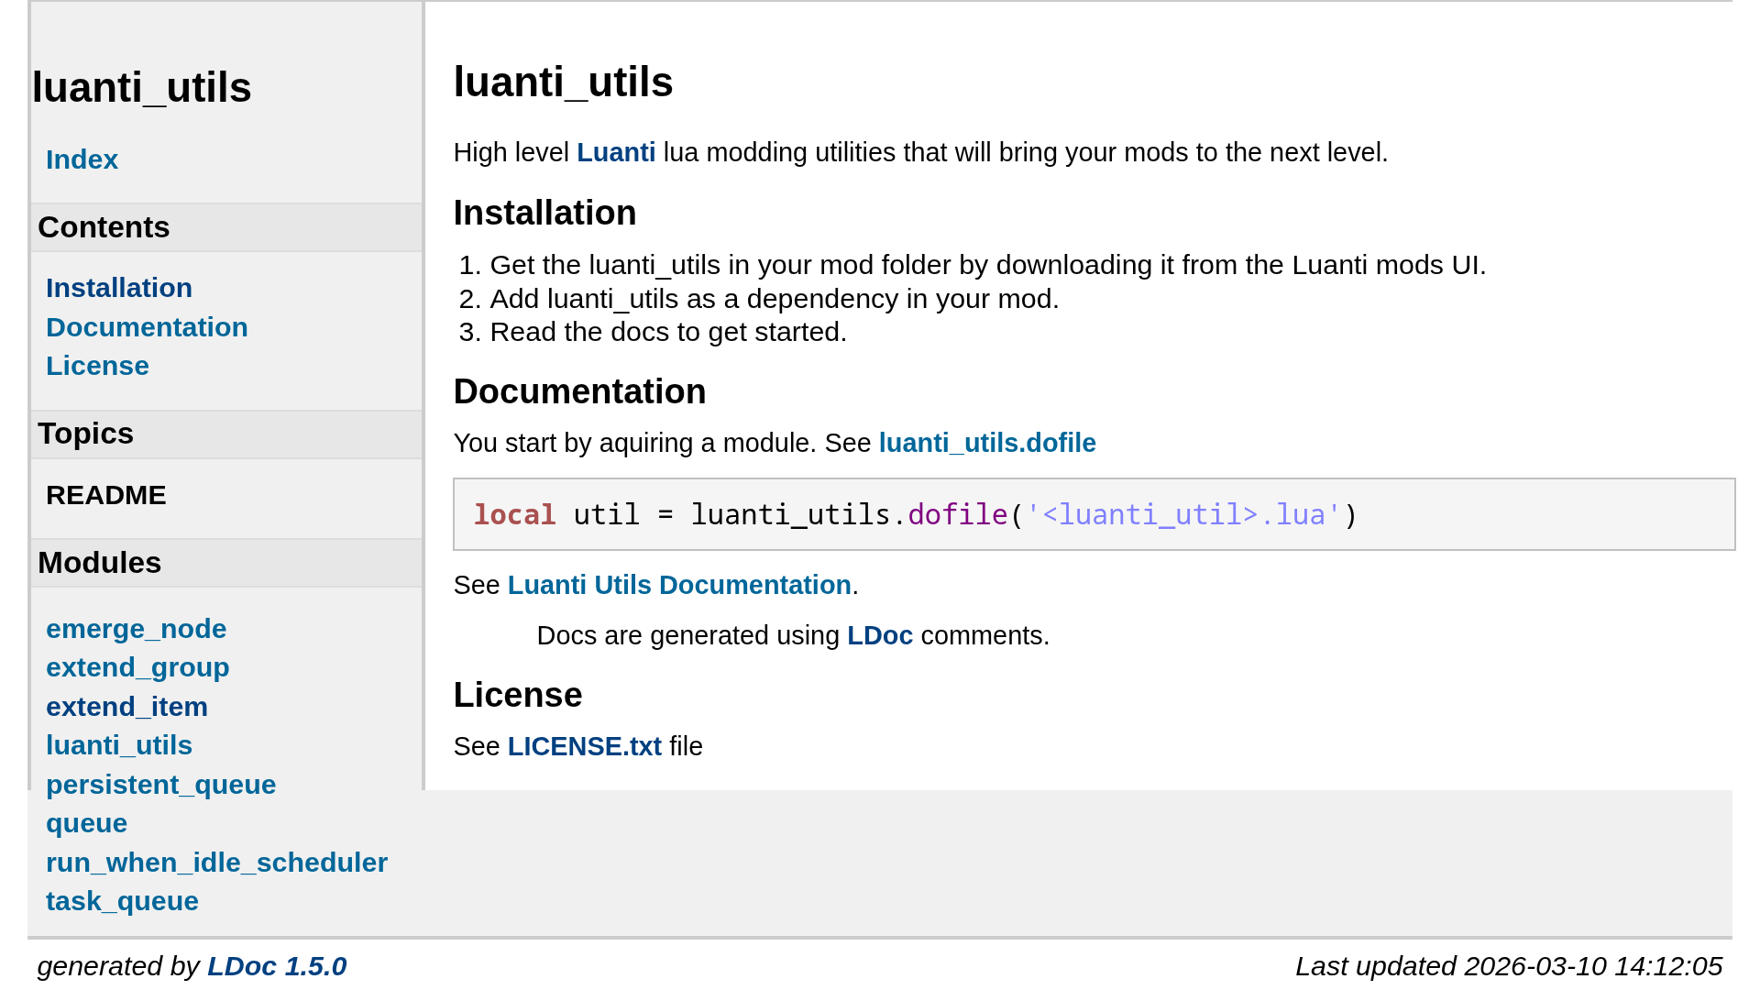Screen dimensions: 1760x990
Task: Open run_when_idle_scheduler module
Action: (x=216, y=863)
